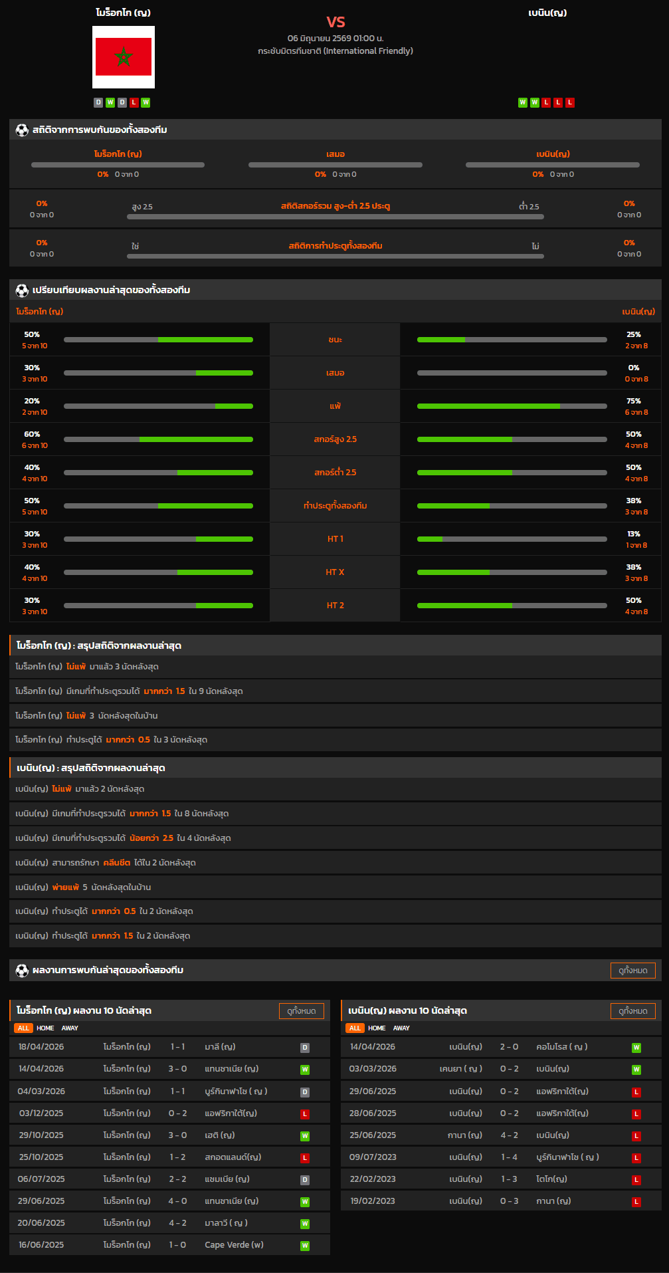
Task: Click opponent มาลี (ญ) in 18/04/2026 row
Action: (220, 1047)
